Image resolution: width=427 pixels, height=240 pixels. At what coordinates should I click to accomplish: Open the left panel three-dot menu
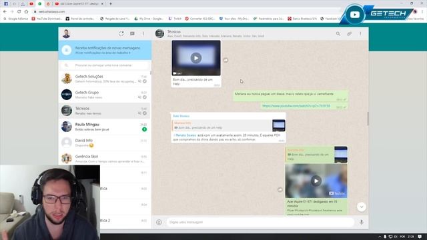pyautogui.click(x=143, y=34)
